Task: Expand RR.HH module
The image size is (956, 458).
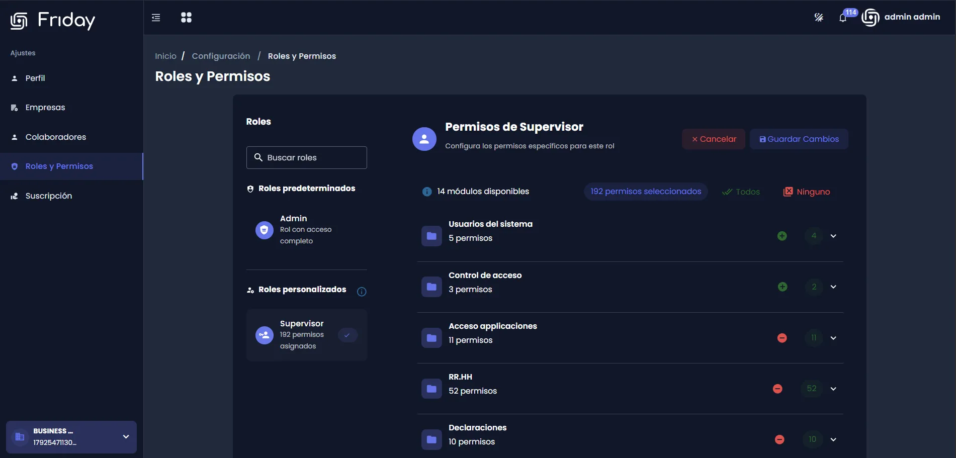Action: click(x=833, y=389)
